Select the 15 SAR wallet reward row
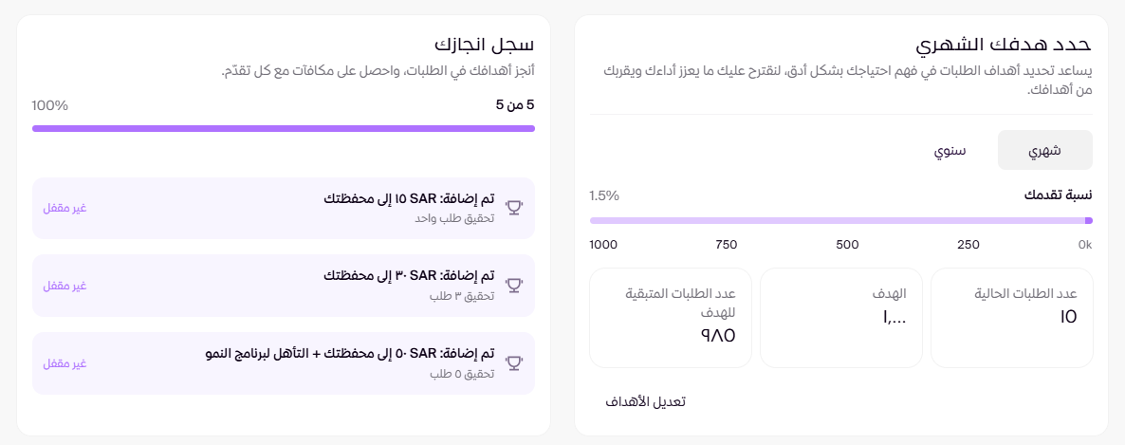 click(283, 208)
